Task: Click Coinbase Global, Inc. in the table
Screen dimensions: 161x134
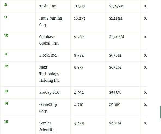Action: tap(49, 40)
